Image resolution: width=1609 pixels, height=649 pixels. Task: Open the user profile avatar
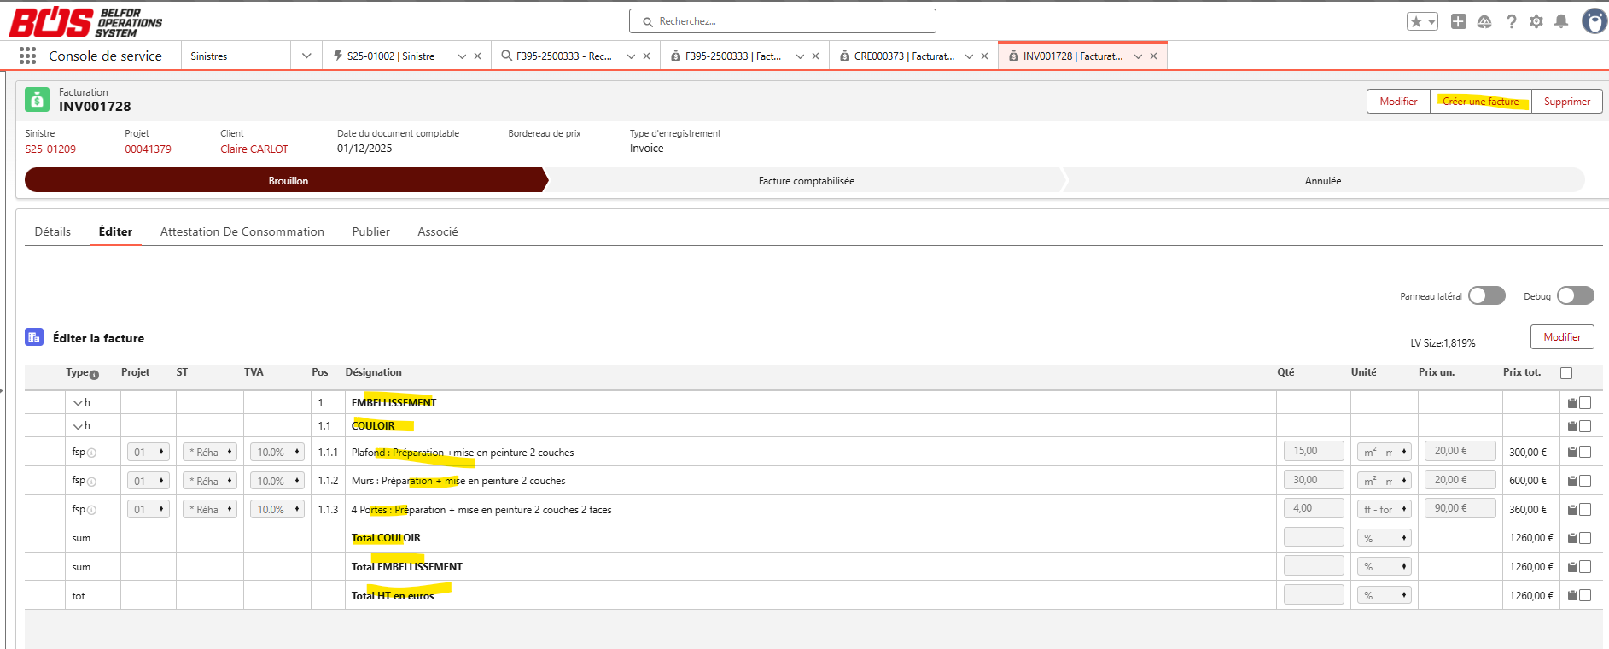pyautogui.click(x=1594, y=21)
